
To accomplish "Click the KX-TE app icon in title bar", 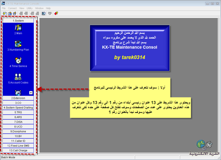I will coord(3,3).
